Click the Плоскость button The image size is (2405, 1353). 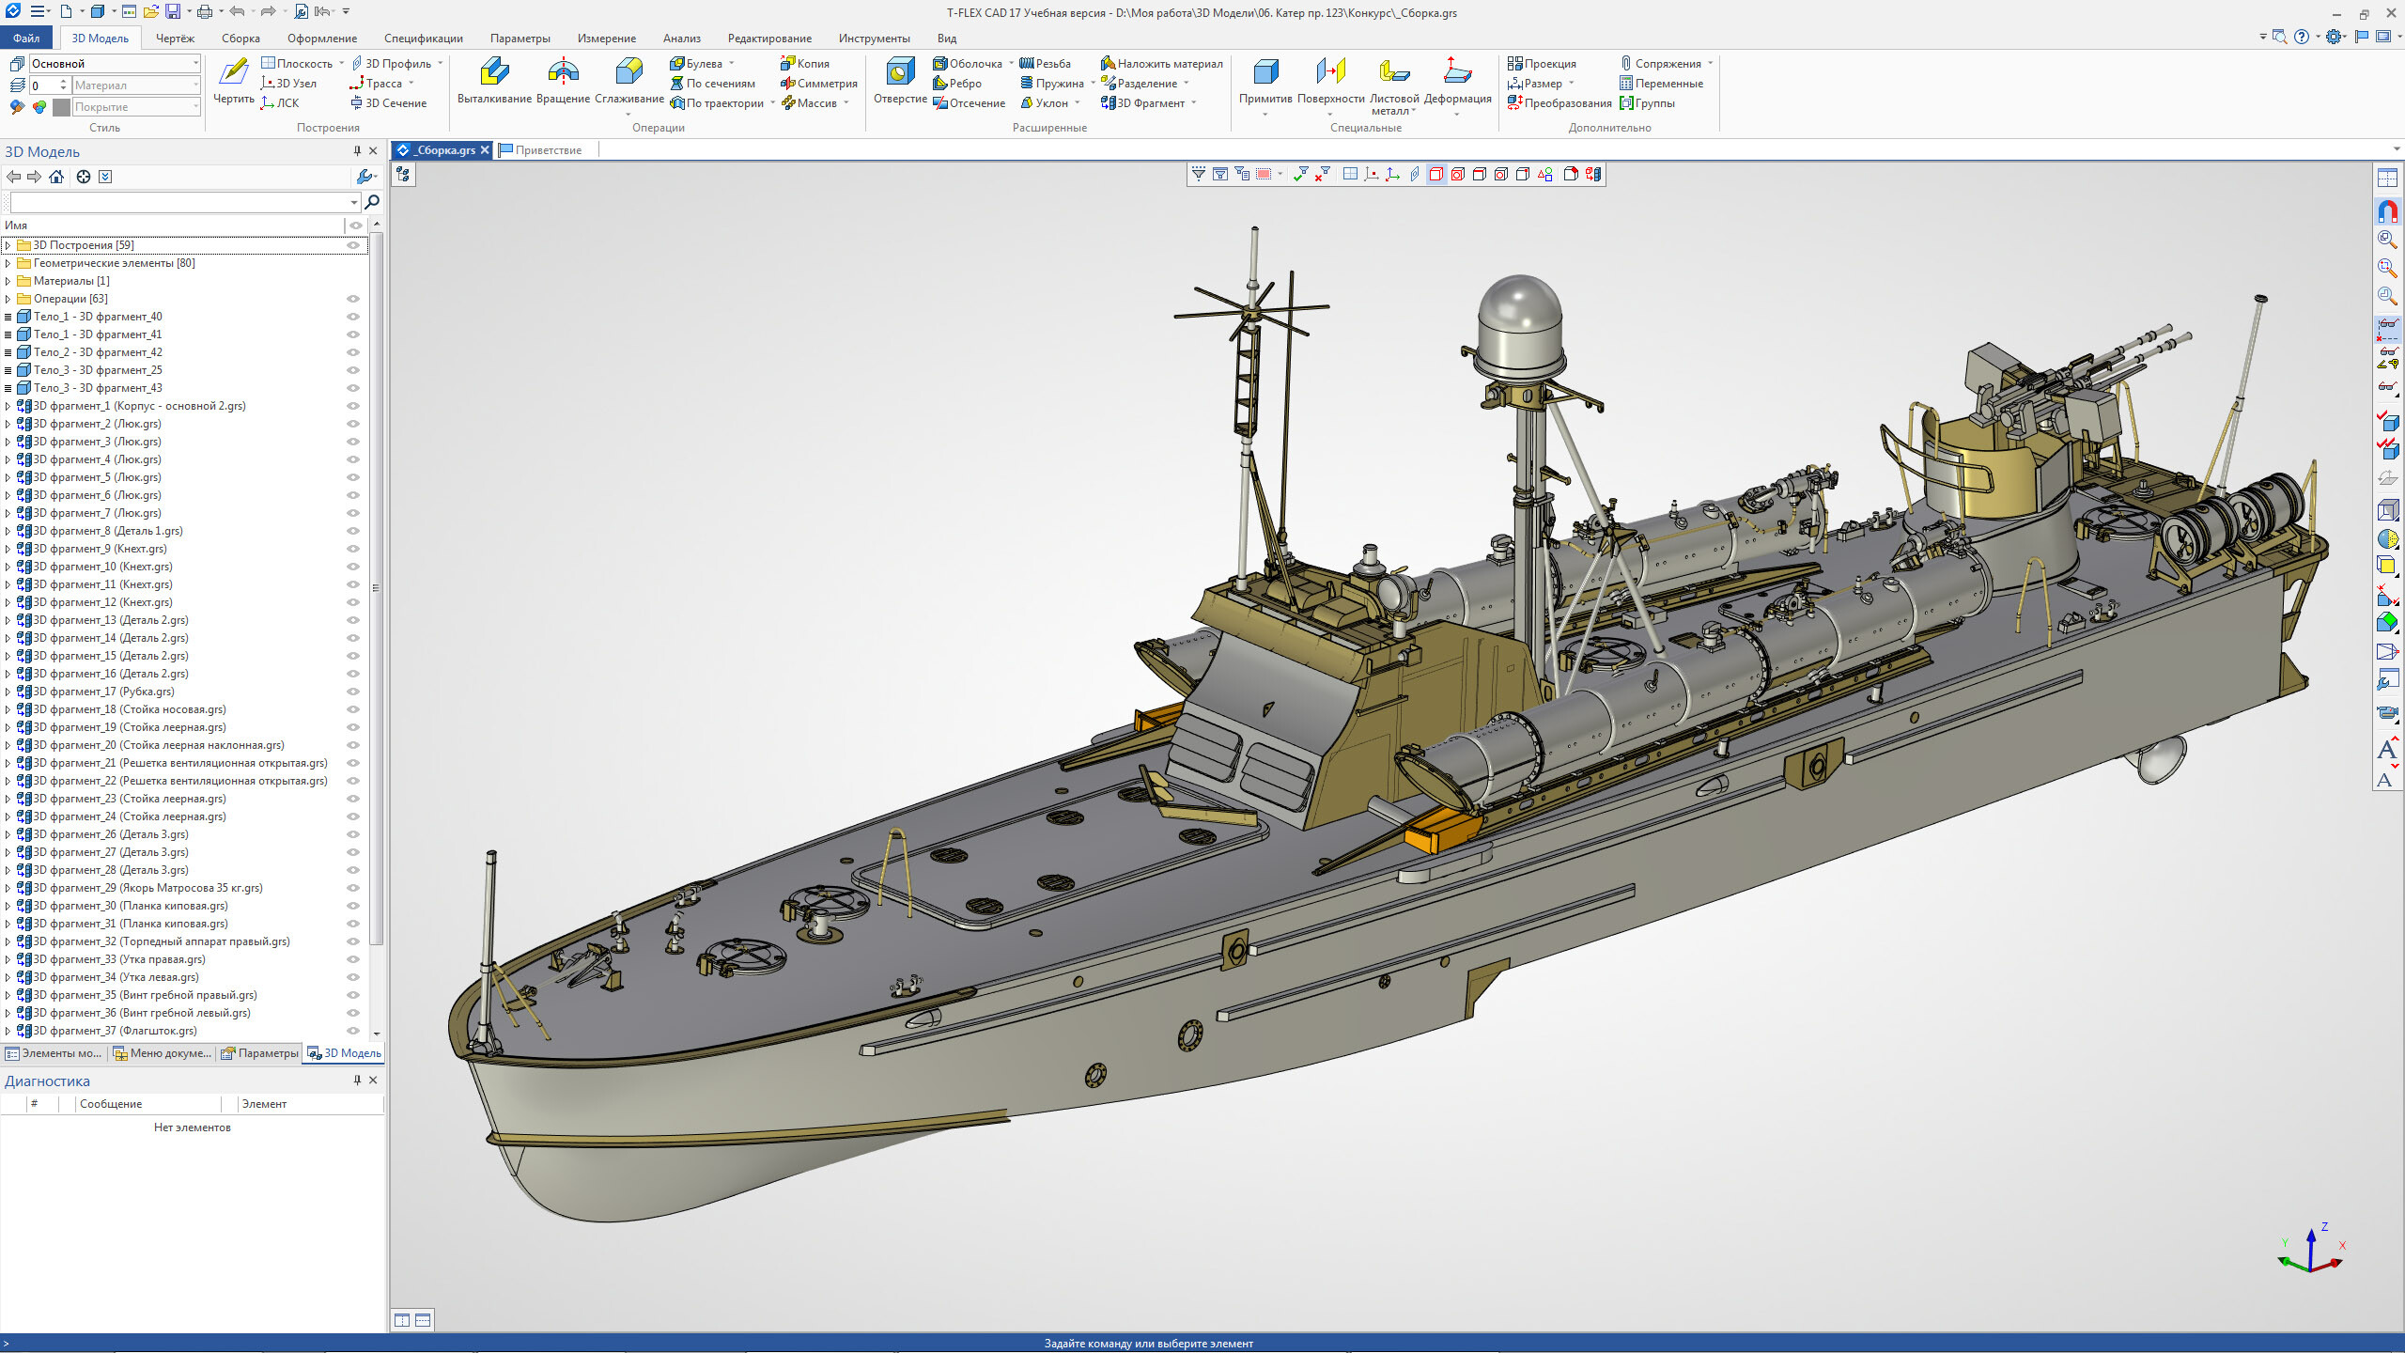pos(296,64)
